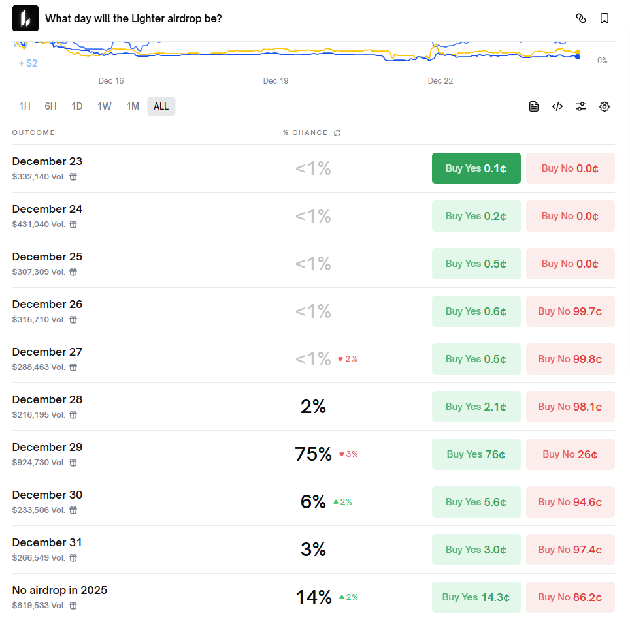
Task: Bookmark this Lighter airdrop market
Action: (605, 18)
